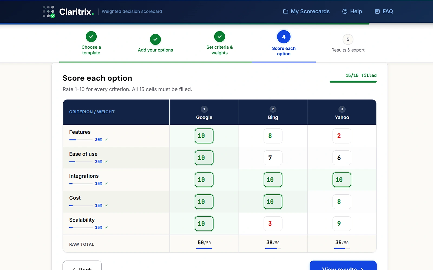433x270 pixels.
Task: Click the step 4 circle icon
Action: [284, 37]
